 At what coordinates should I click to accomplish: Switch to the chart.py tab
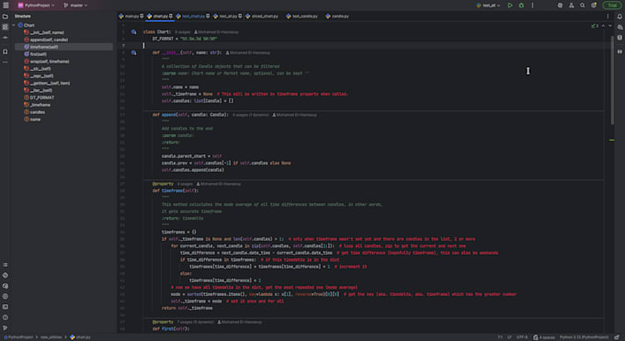click(x=160, y=17)
